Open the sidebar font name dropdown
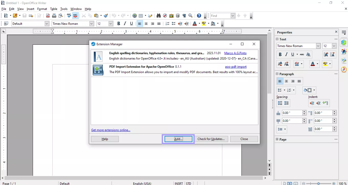This screenshot has height=185, width=348. (x=318, y=46)
